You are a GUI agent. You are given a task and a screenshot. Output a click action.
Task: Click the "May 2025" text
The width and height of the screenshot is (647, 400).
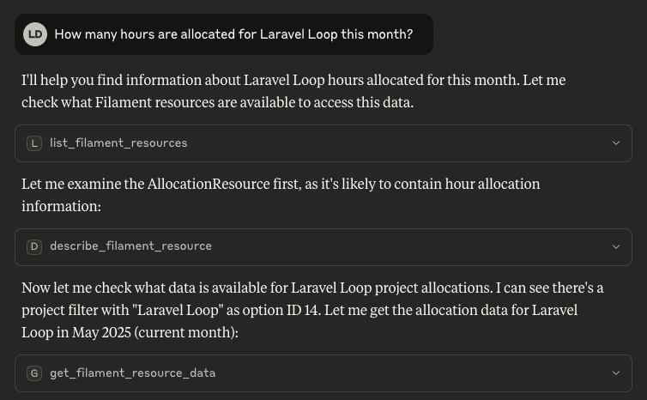point(101,332)
